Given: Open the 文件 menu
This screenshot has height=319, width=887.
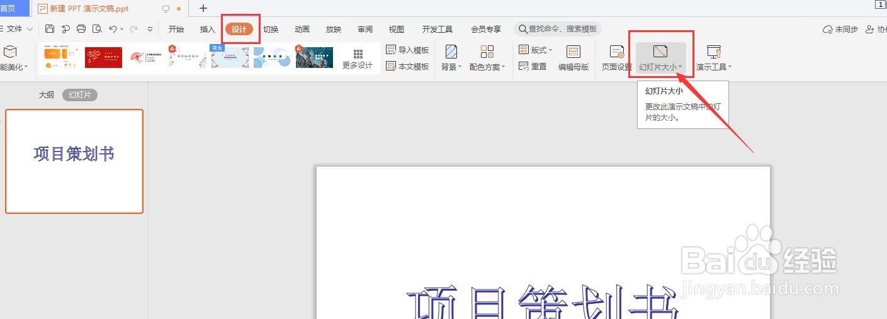Looking at the screenshot, I should point(16,29).
